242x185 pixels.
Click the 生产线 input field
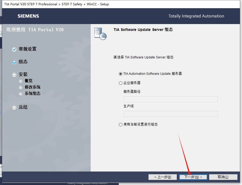[171, 114]
